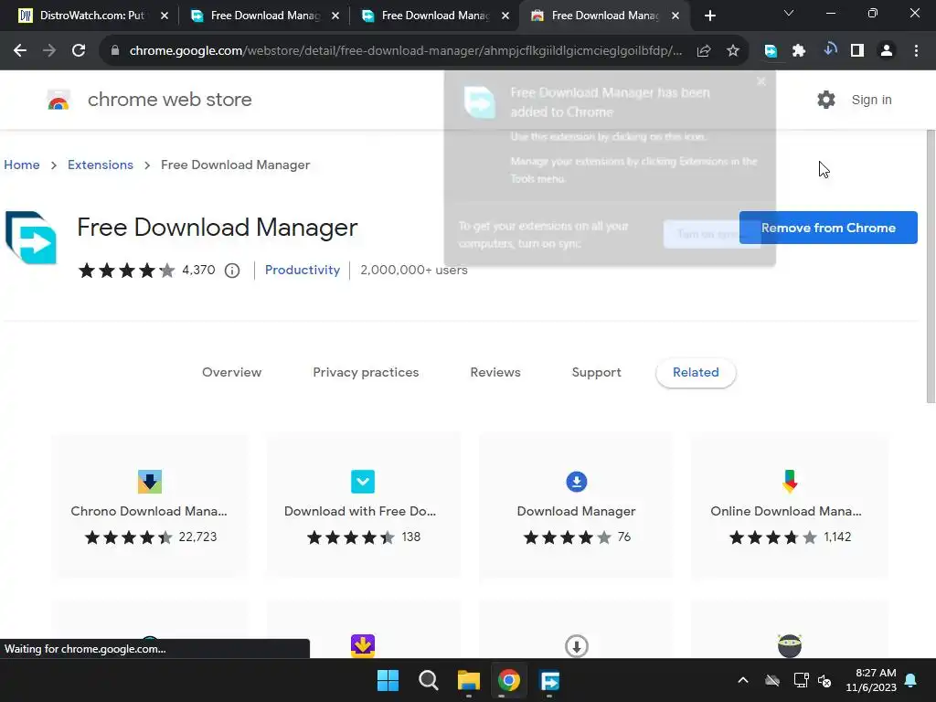The height and width of the screenshot is (702, 936).
Task: Go to Extensions in the breadcrumb
Action: tap(101, 165)
